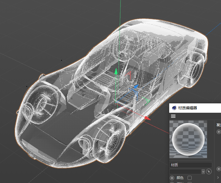Click the empty layer field below material name
221x183 pixels.
[185, 171]
